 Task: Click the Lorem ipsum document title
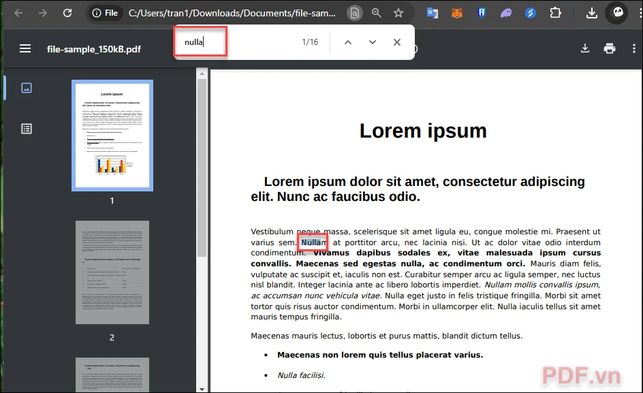(423, 131)
